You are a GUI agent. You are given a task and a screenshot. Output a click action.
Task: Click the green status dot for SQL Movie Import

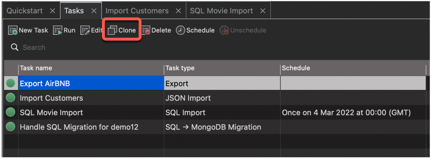tap(11, 112)
